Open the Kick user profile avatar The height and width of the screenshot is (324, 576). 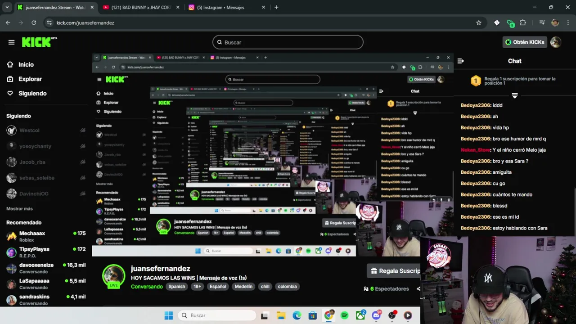point(556,42)
